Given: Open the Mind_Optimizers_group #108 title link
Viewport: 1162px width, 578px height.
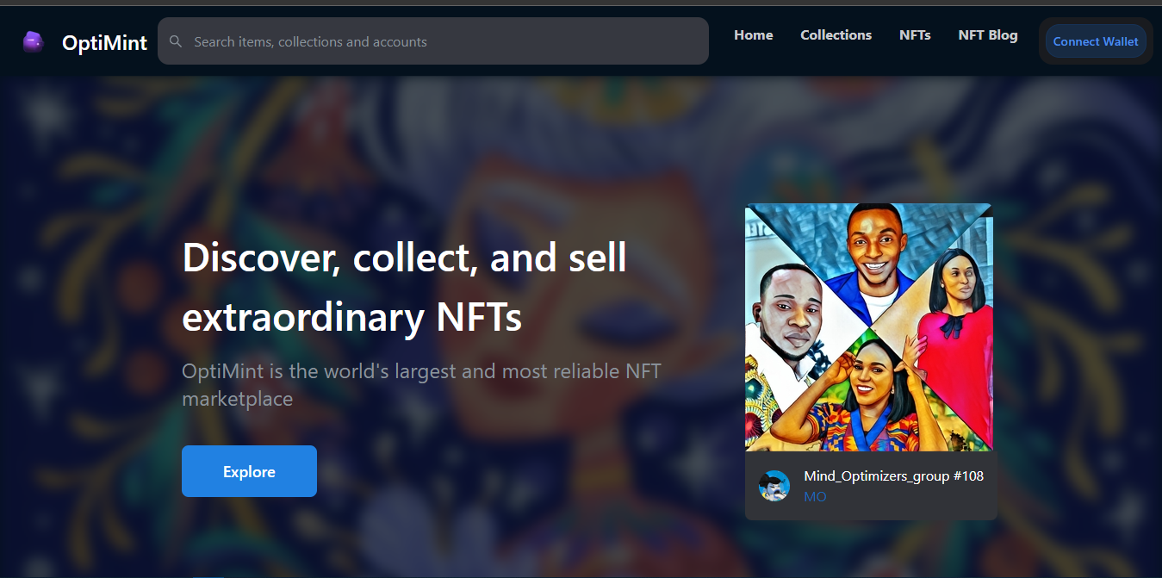Looking at the screenshot, I should [x=893, y=476].
